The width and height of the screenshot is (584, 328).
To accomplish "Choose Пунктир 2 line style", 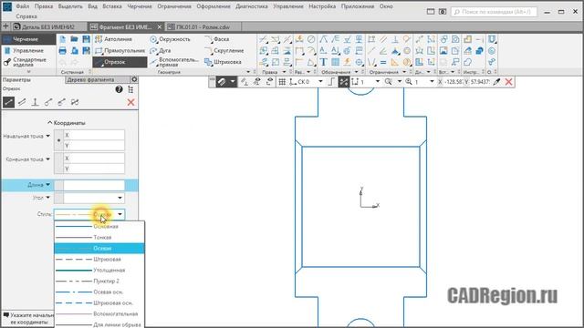I will click(x=99, y=282).
